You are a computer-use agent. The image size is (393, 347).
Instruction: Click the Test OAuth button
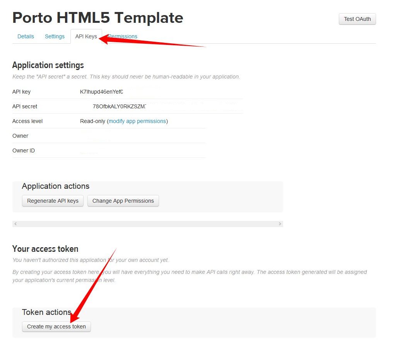coord(357,19)
